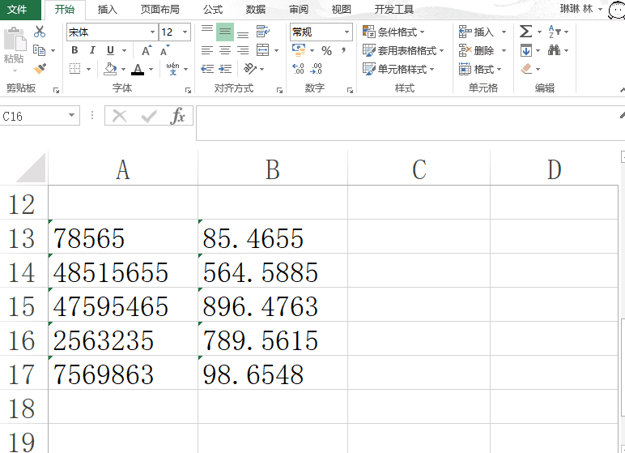Open 套用表格格式 table format menu
The width and height of the screenshot is (625, 453).
tap(403, 50)
